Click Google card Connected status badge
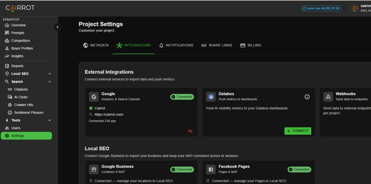371x184 pixels. (x=182, y=97)
